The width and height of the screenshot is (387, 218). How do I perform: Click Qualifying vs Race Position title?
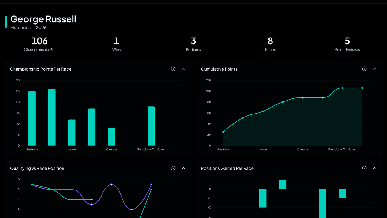tap(37, 168)
